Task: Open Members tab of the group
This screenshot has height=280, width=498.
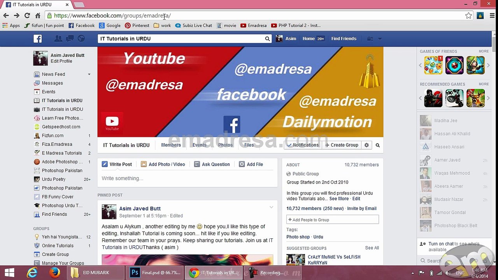Action: (171, 145)
